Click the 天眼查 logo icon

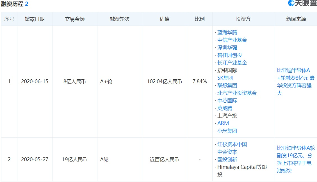click(x=292, y=3)
